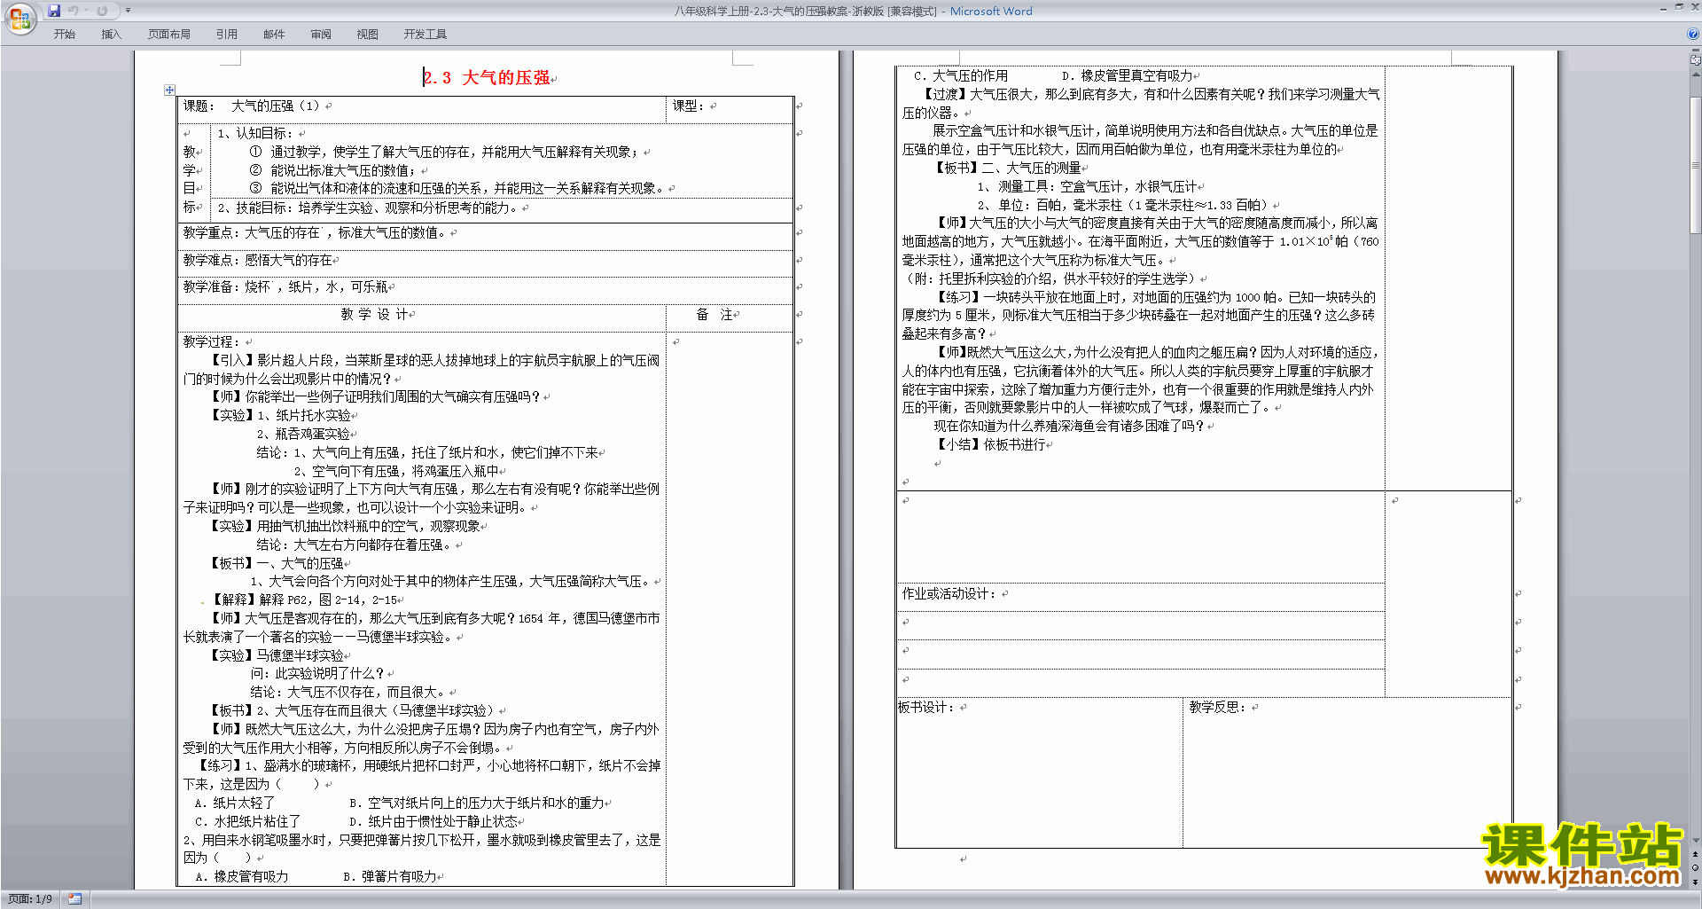Click the answer option C.水把纸片粘住了

click(247, 821)
